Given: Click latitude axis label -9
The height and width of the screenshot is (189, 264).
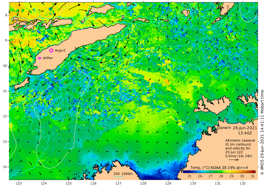Looking at the screenshot, I should (x=6, y=40).
